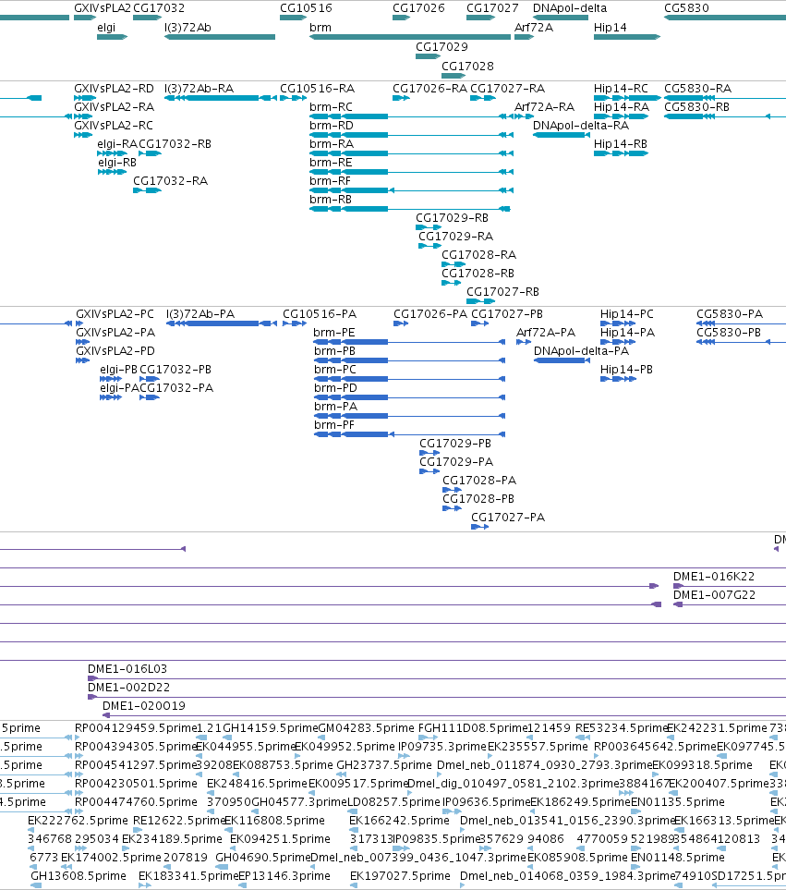This screenshot has width=786, height=890.
Task: Select the CG5830-RB transcript label
Action: [x=696, y=106]
